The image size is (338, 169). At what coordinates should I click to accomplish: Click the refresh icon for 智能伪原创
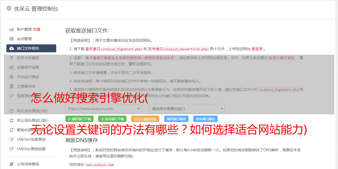pos(12,130)
